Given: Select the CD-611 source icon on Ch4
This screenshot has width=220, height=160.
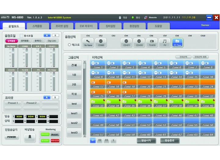Looking at the screenshot, I should click(127, 42).
